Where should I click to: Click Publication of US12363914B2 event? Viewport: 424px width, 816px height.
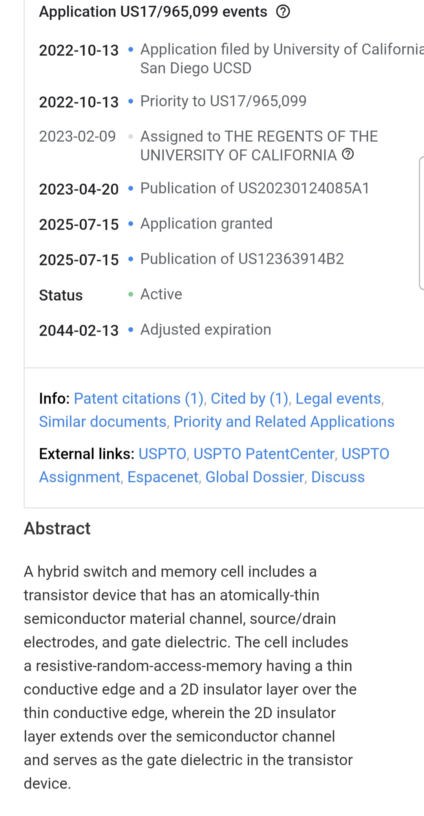point(242,259)
